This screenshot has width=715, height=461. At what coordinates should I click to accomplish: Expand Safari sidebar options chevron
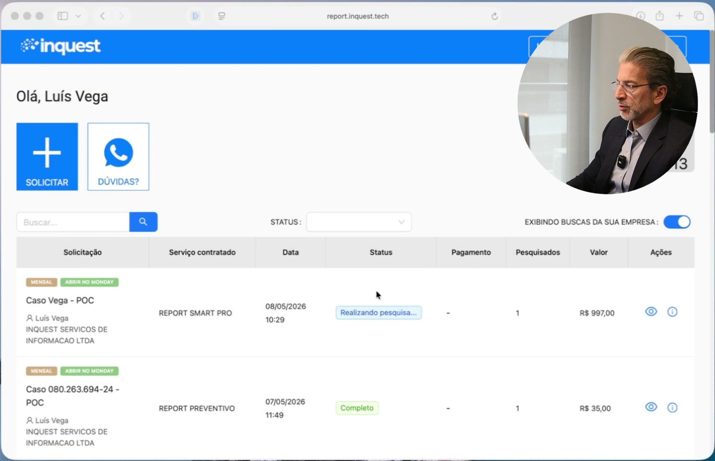[x=78, y=16]
